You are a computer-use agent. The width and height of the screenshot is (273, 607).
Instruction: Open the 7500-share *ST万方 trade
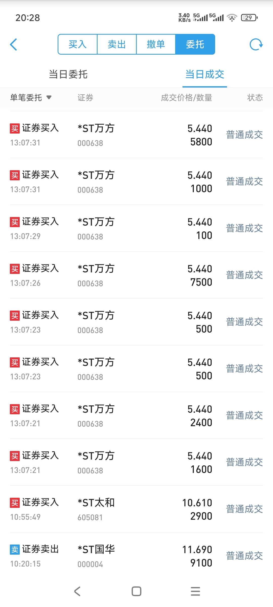[136, 275]
